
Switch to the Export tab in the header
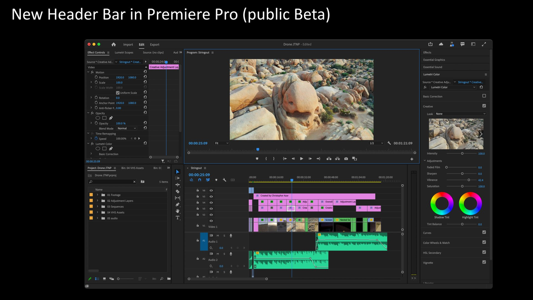154,45
